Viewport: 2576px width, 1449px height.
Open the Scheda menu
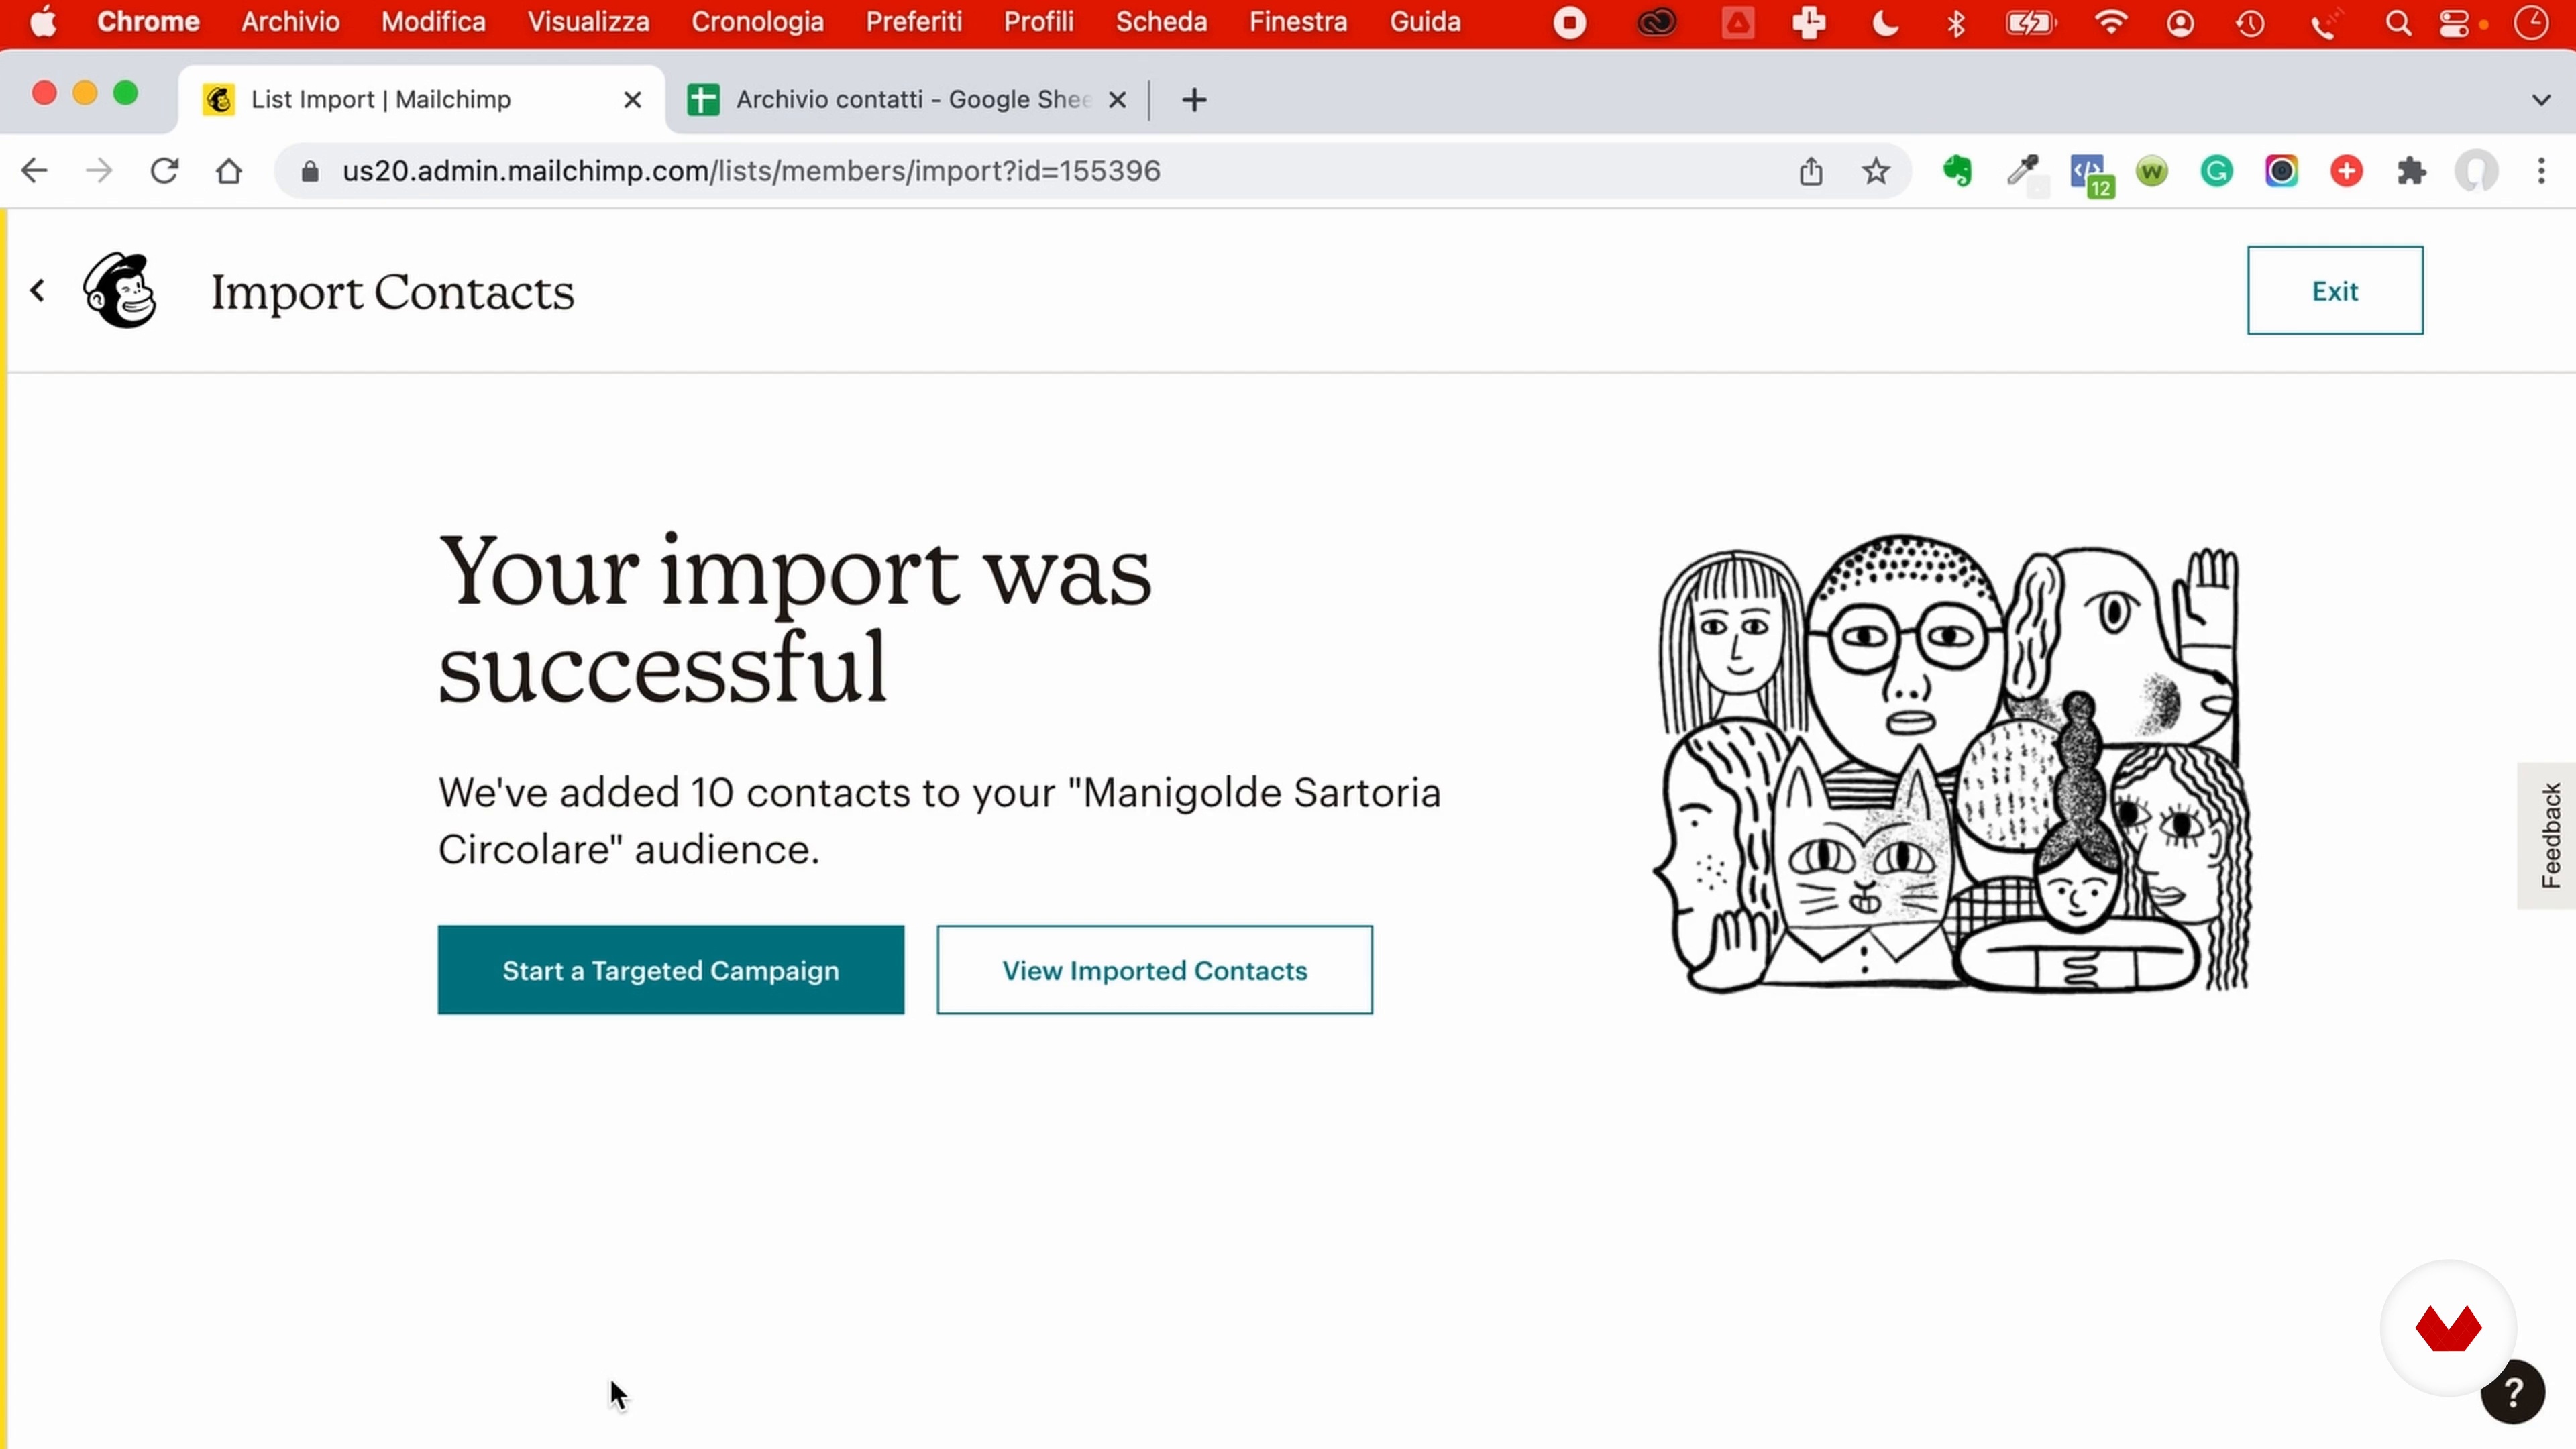tap(1161, 22)
